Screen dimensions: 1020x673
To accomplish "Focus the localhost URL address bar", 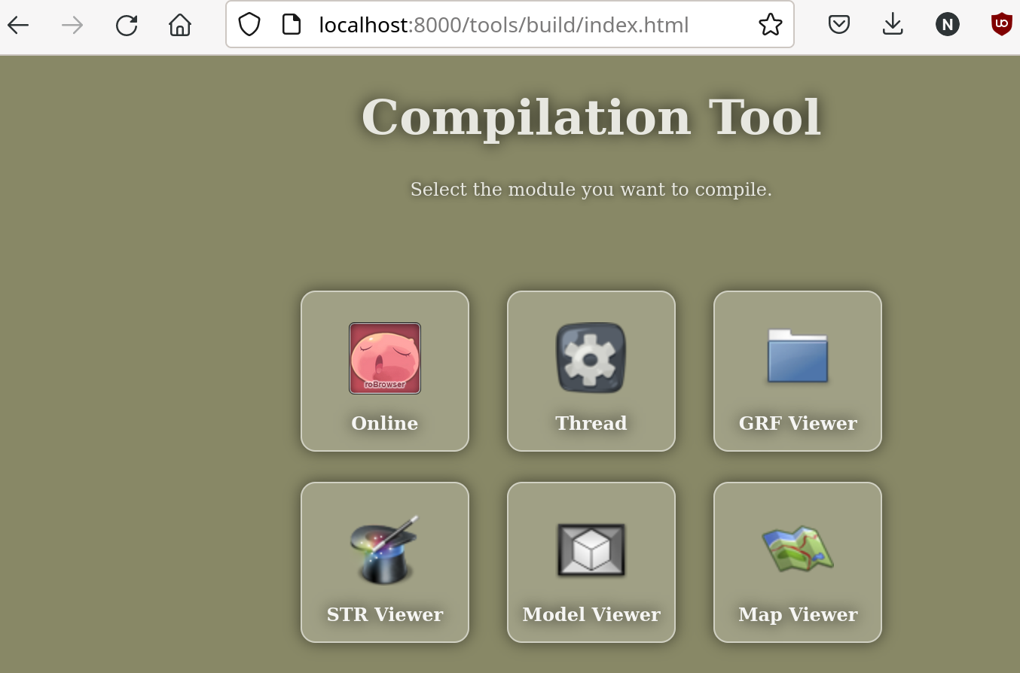I will [503, 26].
